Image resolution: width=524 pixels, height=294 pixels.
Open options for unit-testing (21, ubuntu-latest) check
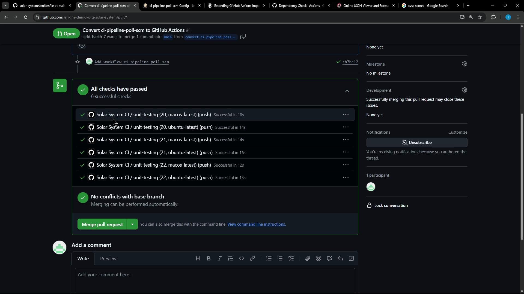(346, 152)
